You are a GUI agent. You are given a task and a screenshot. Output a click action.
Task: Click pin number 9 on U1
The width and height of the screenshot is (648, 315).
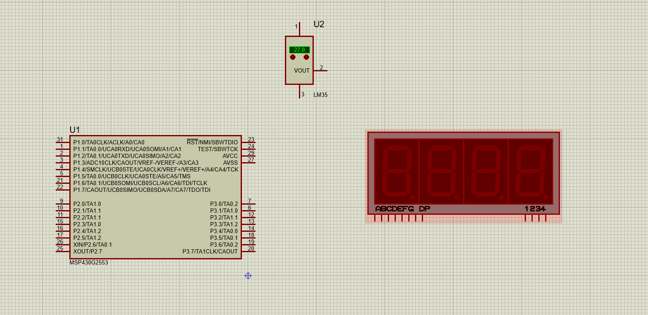tap(62, 201)
